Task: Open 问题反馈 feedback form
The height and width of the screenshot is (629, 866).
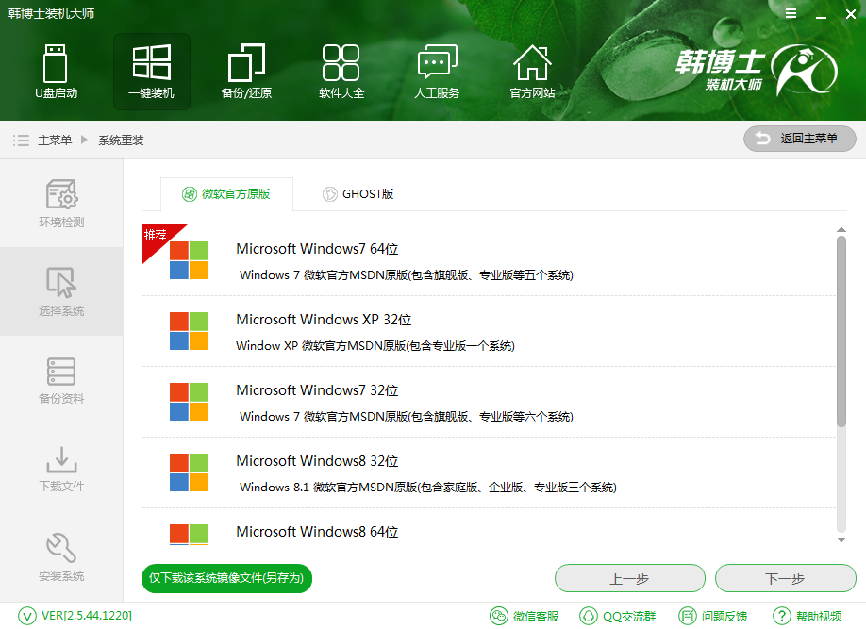Action: [x=712, y=616]
